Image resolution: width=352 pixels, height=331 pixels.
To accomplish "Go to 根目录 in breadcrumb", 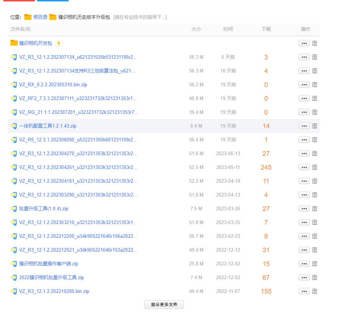I will pos(41,17).
